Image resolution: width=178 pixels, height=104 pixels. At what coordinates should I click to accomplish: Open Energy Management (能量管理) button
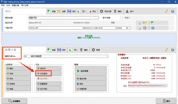click(x=49, y=84)
